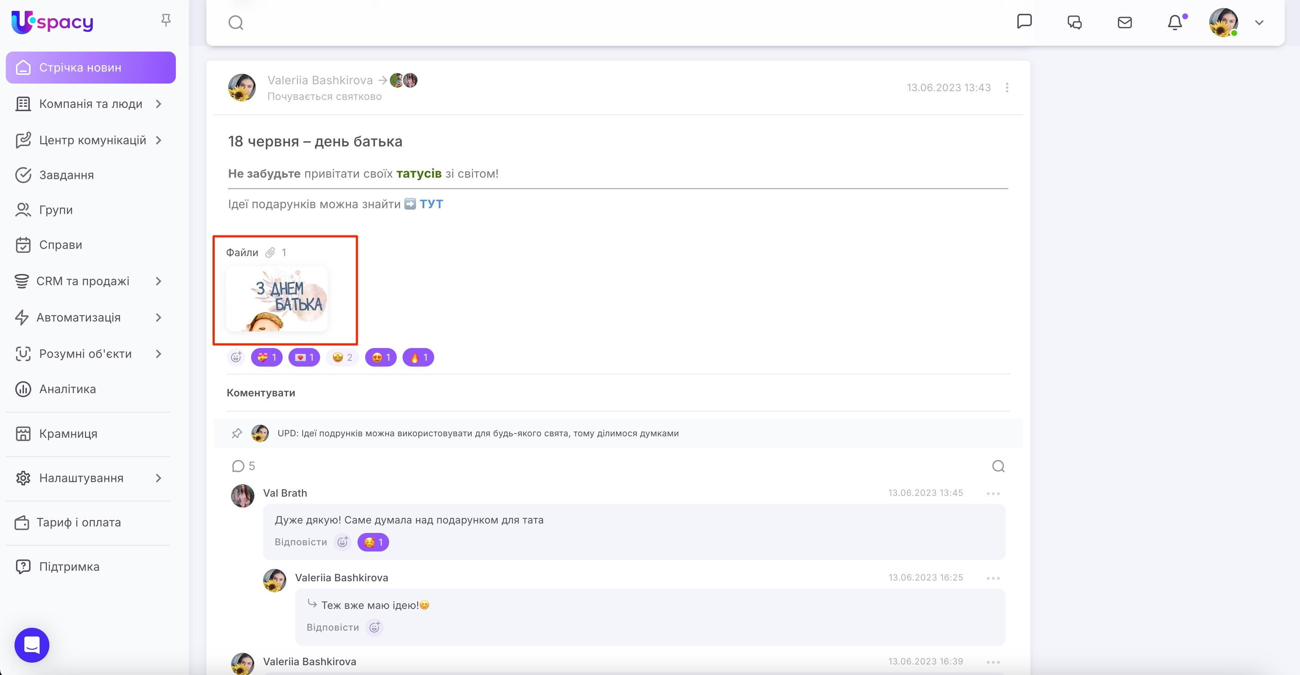Toggle the star-eyes reaction with count 2
This screenshot has height=675, width=1300.
(342, 357)
